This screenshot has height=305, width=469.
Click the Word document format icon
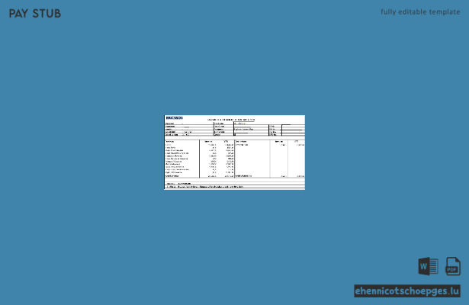[x=428, y=266]
